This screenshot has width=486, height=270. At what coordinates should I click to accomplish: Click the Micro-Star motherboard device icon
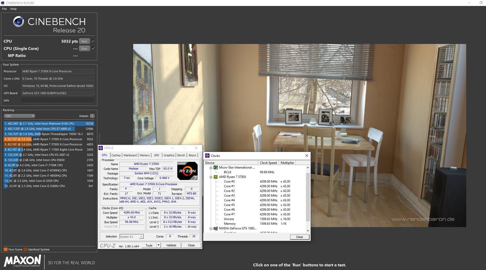pyautogui.click(x=216, y=167)
